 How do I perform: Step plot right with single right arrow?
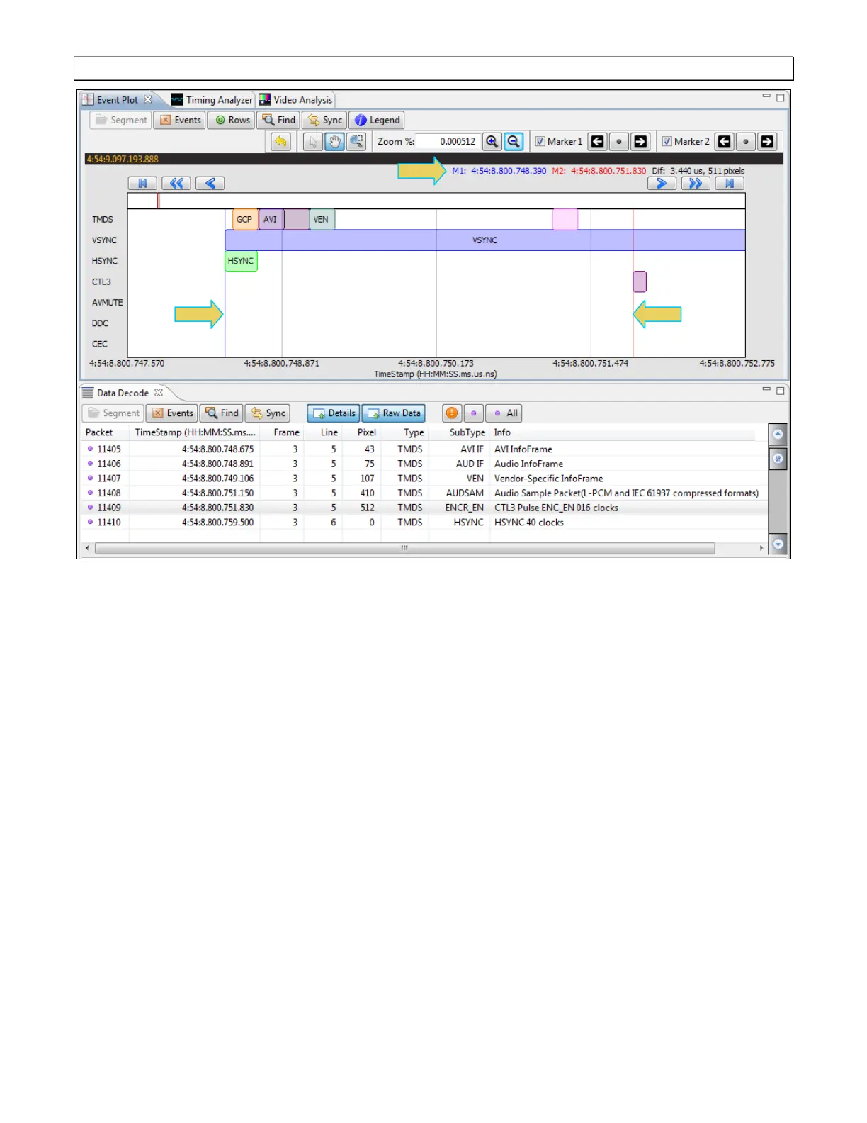click(x=662, y=184)
